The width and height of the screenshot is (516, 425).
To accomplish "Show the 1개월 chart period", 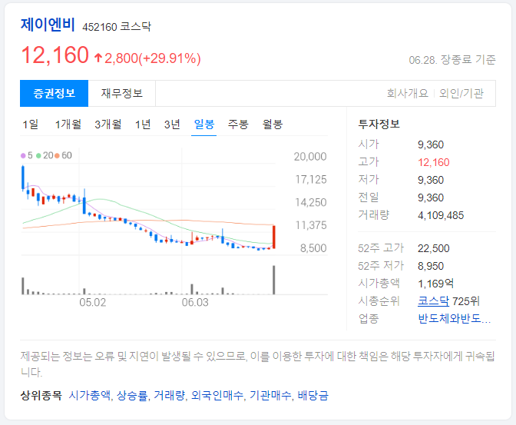I will pyautogui.click(x=68, y=125).
